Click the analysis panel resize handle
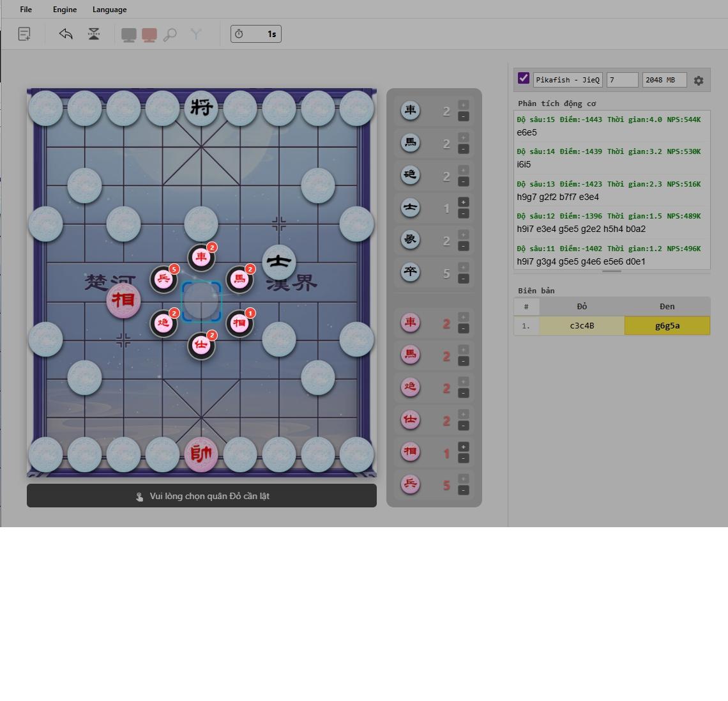This screenshot has height=701, width=728. [612, 272]
